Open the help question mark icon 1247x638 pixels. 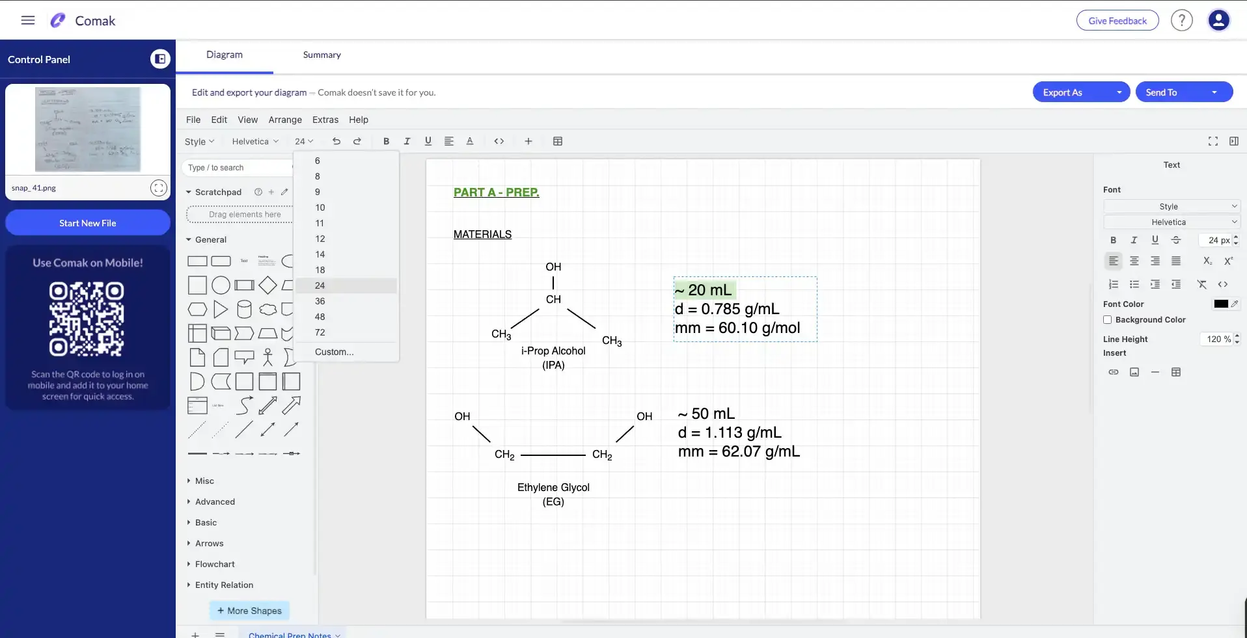pos(1181,20)
